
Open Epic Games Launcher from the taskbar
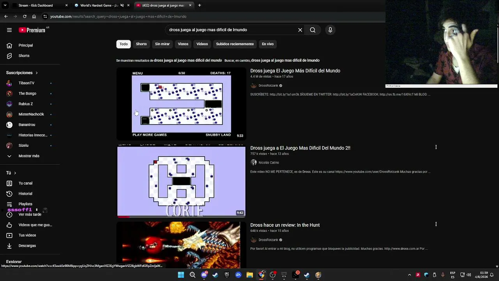point(227,275)
